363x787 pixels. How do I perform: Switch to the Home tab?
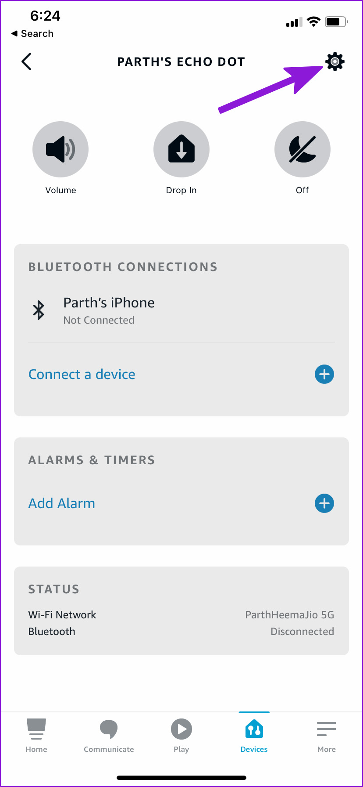36,736
